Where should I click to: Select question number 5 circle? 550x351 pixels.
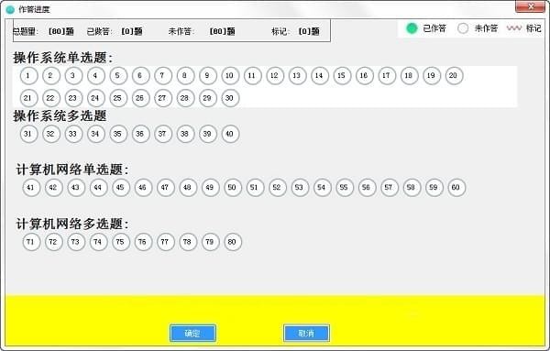click(118, 76)
